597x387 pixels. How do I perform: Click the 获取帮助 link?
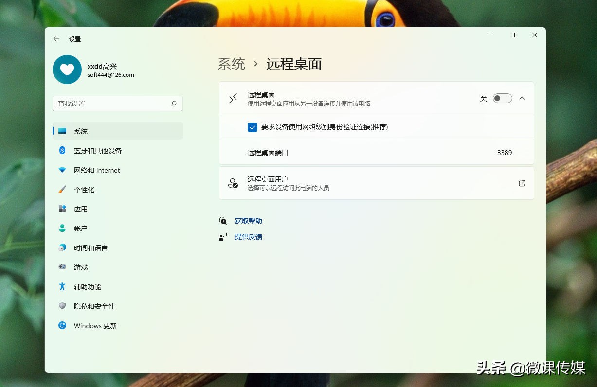[248, 220]
